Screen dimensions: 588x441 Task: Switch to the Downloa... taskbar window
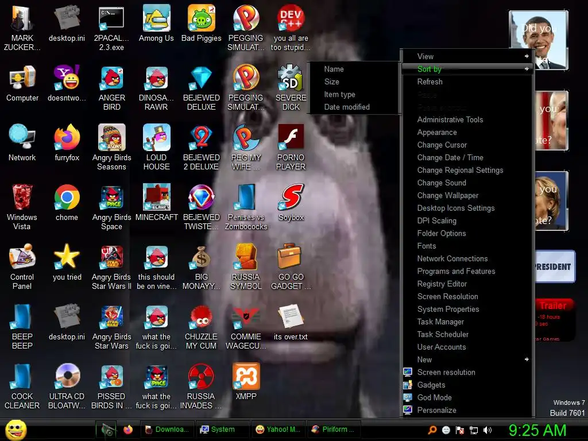(x=167, y=430)
